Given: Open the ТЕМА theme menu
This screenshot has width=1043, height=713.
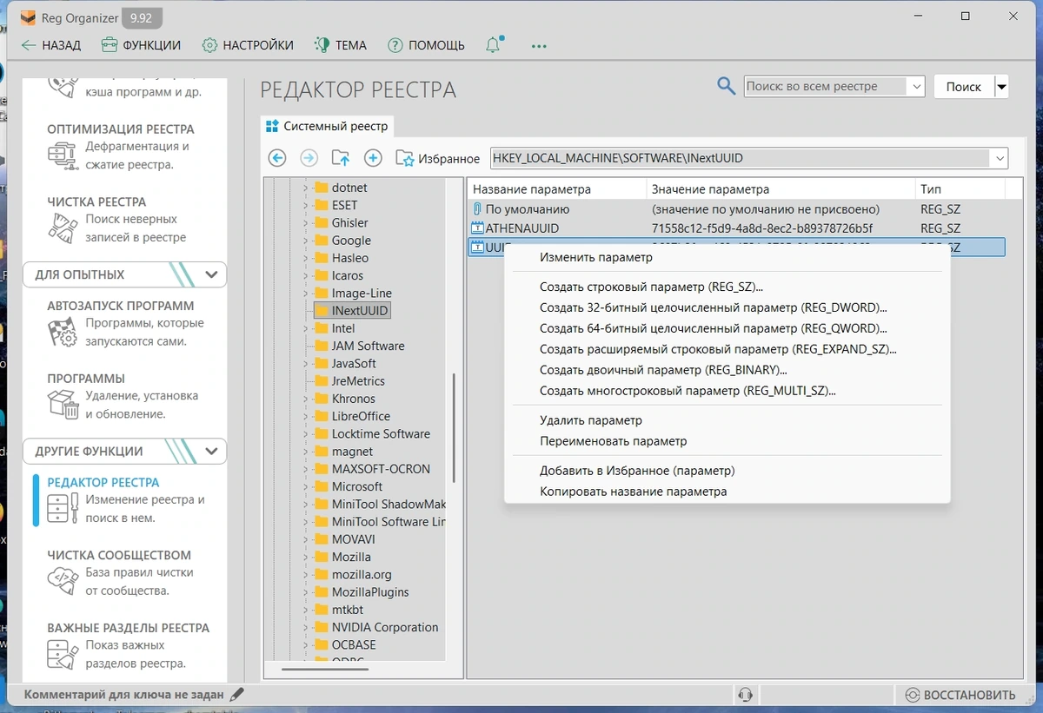Looking at the screenshot, I should [341, 45].
